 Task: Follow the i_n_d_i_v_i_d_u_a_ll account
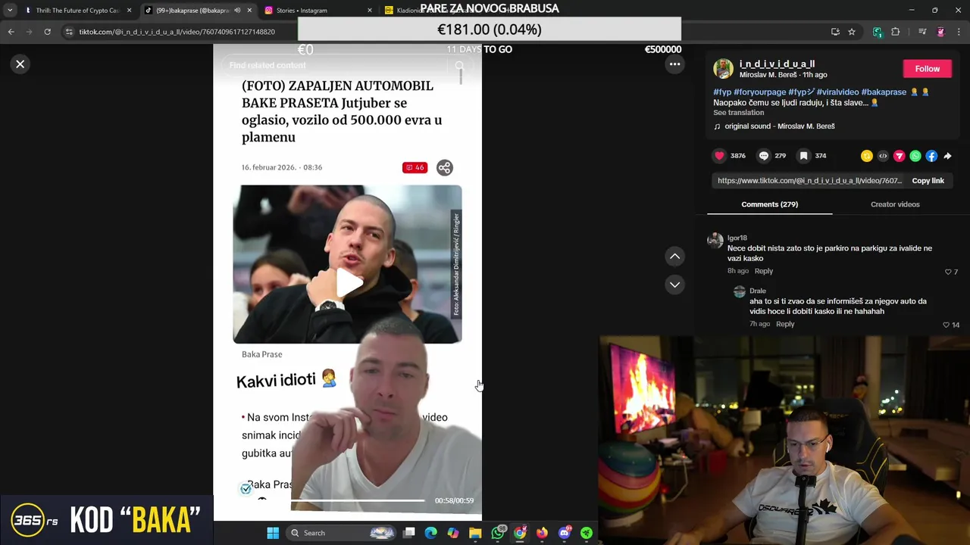tap(927, 69)
